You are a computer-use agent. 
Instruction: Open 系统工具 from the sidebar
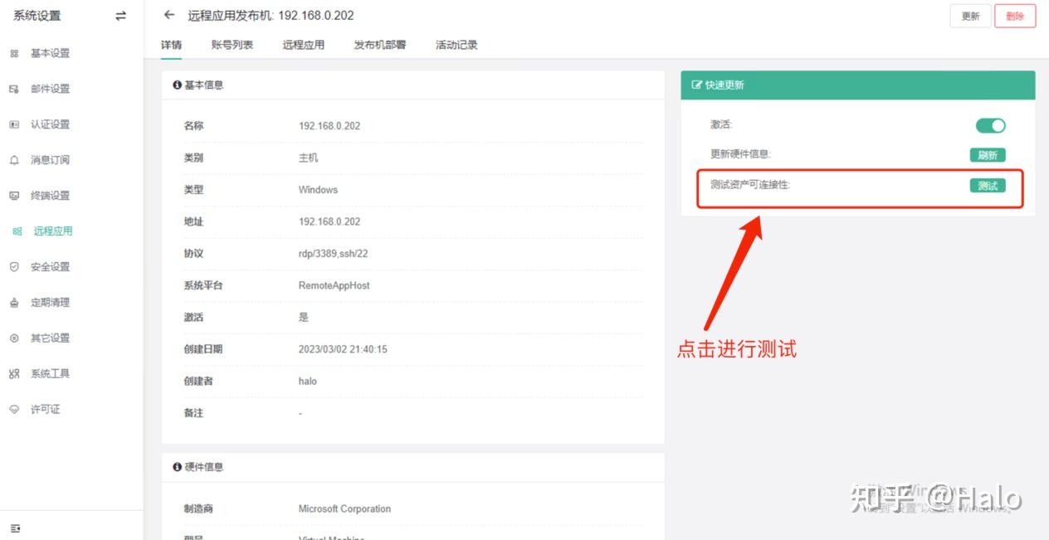(14, 373)
